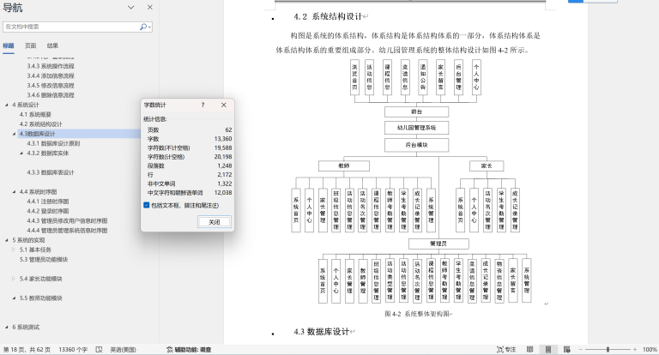
Task: Collapse the 4 系统设计 heading
Action: 8,105
